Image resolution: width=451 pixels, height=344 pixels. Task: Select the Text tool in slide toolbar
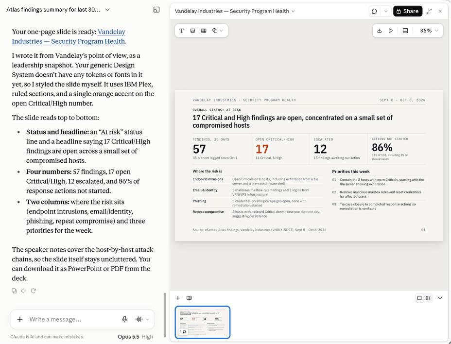point(181,31)
